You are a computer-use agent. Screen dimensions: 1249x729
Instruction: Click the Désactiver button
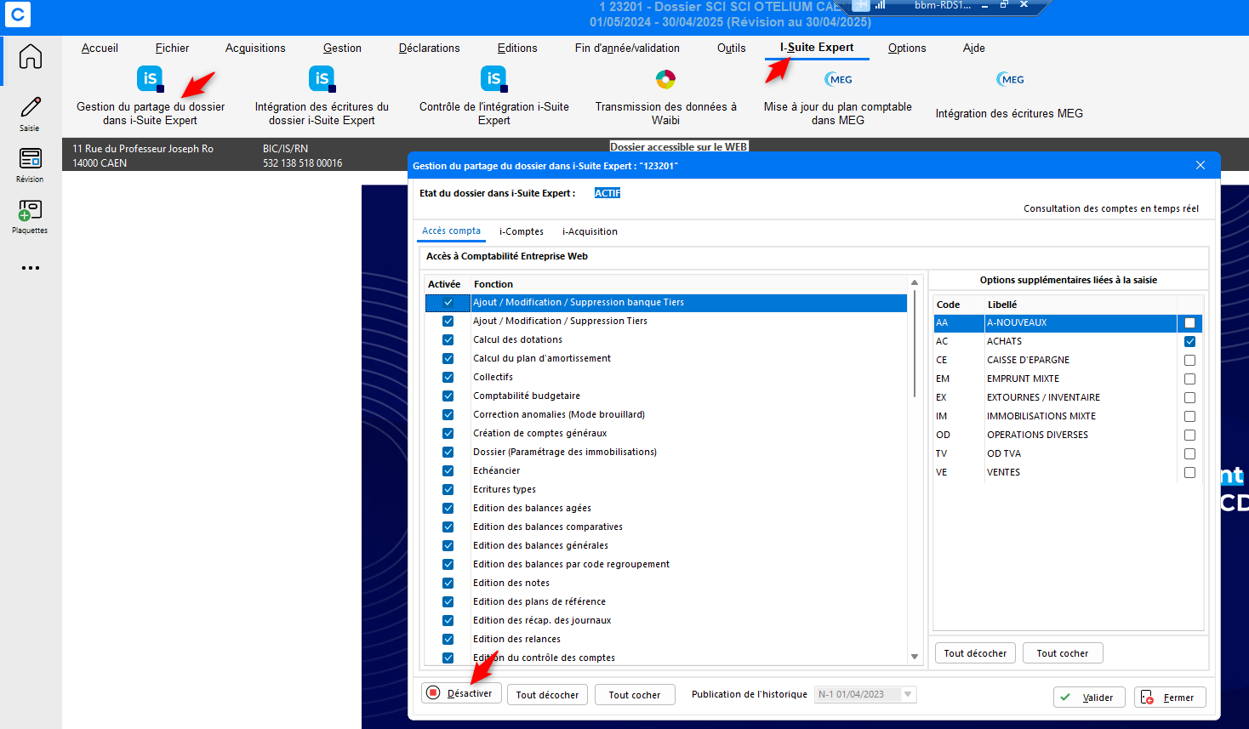pyautogui.click(x=461, y=693)
